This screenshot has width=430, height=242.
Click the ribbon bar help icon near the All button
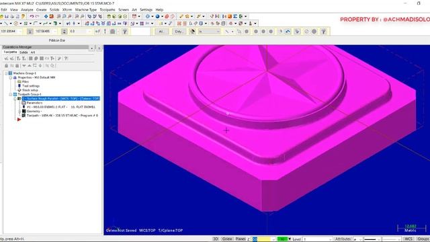click(x=125, y=32)
